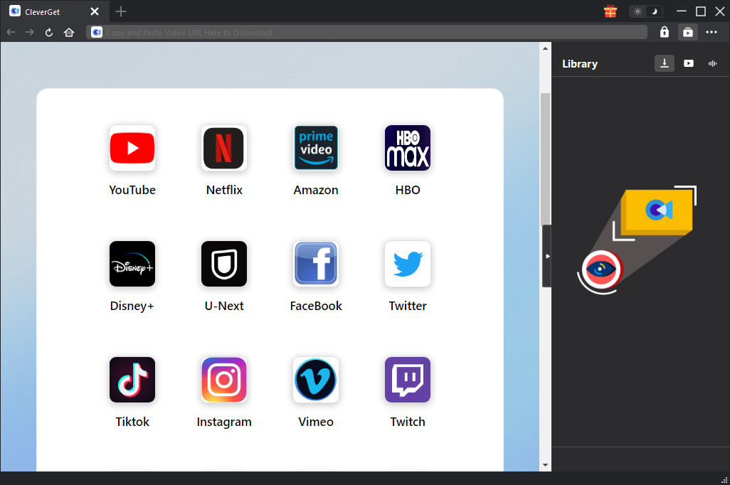This screenshot has width=730, height=485.
Task: Switch to the Downloading tab in Library
Action: point(664,63)
